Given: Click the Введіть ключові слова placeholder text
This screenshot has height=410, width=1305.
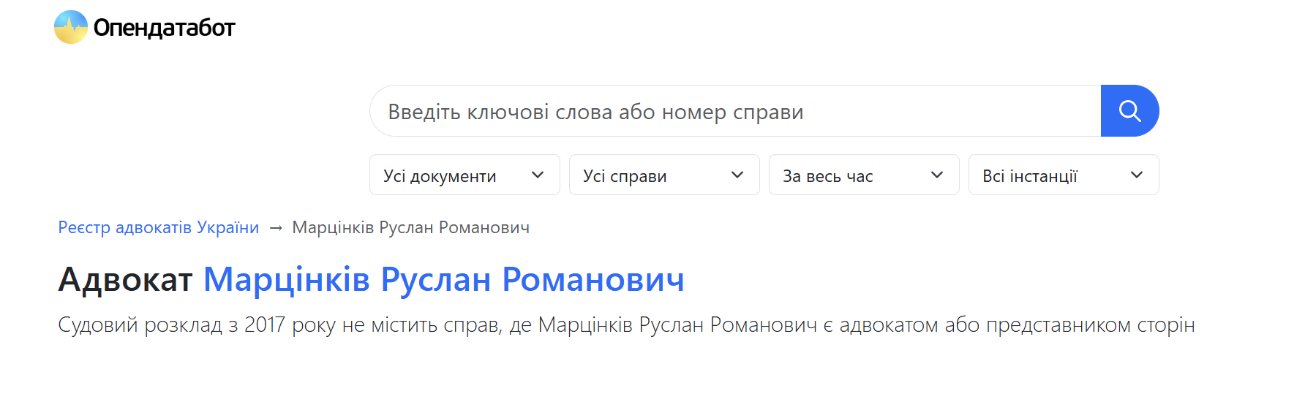Looking at the screenshot, I should pyautogui.click(x=595, y=112).
